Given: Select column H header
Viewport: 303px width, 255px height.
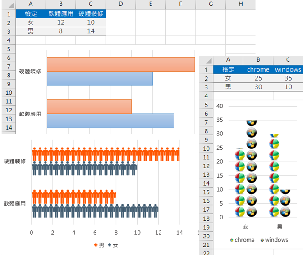Looking at the screenshot, I should coord(241,4).
